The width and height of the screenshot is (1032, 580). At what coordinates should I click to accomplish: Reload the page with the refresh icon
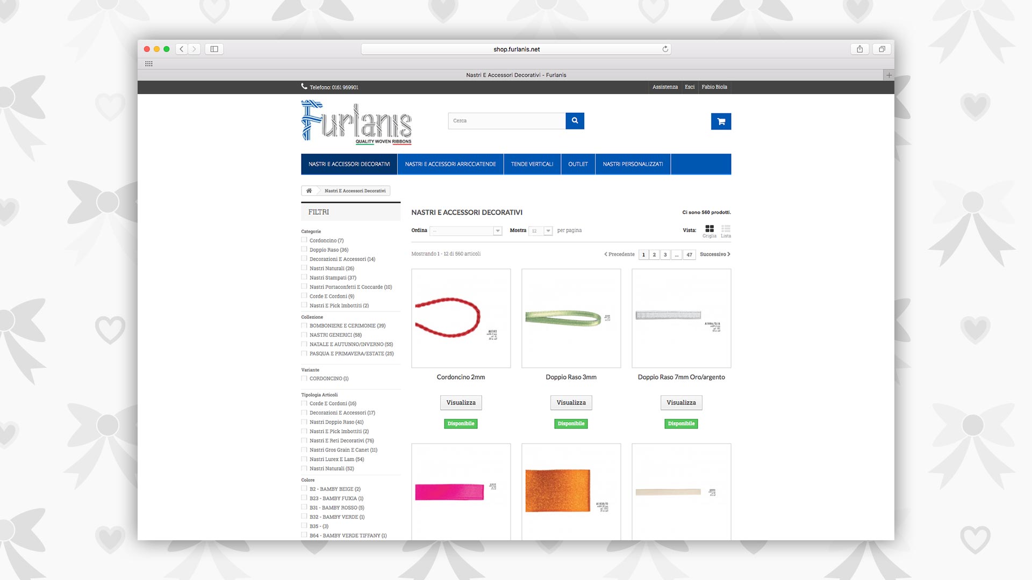click(x=665, y=49)
